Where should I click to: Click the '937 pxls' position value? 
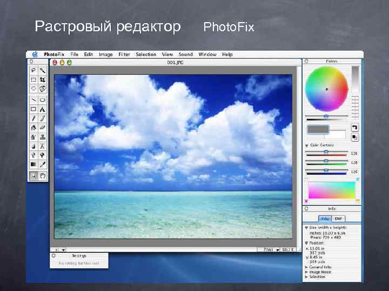[x=317, y=253]
